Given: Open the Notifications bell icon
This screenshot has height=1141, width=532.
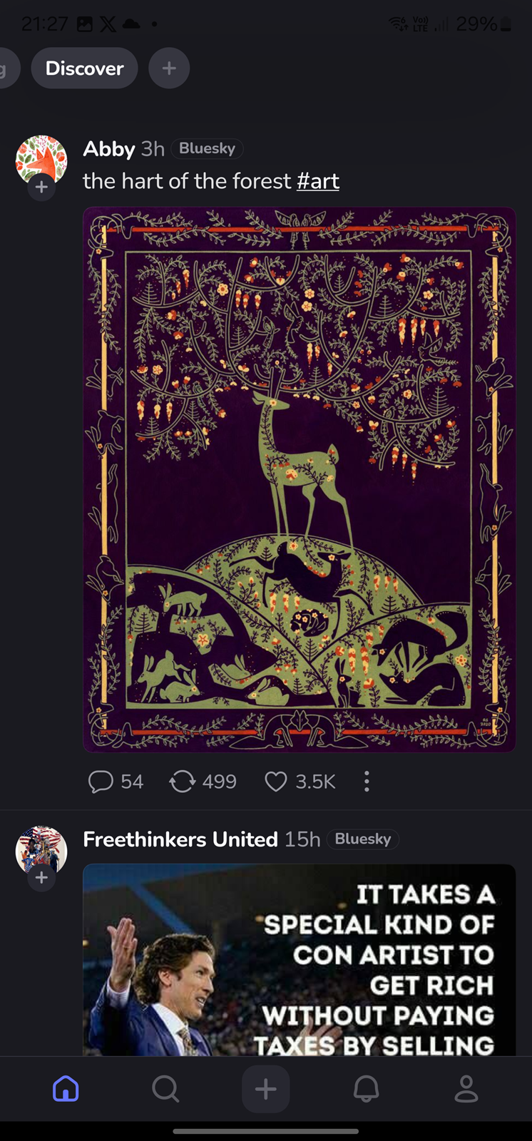Looking at the screenshot, I should click(x=367, y=1089).
